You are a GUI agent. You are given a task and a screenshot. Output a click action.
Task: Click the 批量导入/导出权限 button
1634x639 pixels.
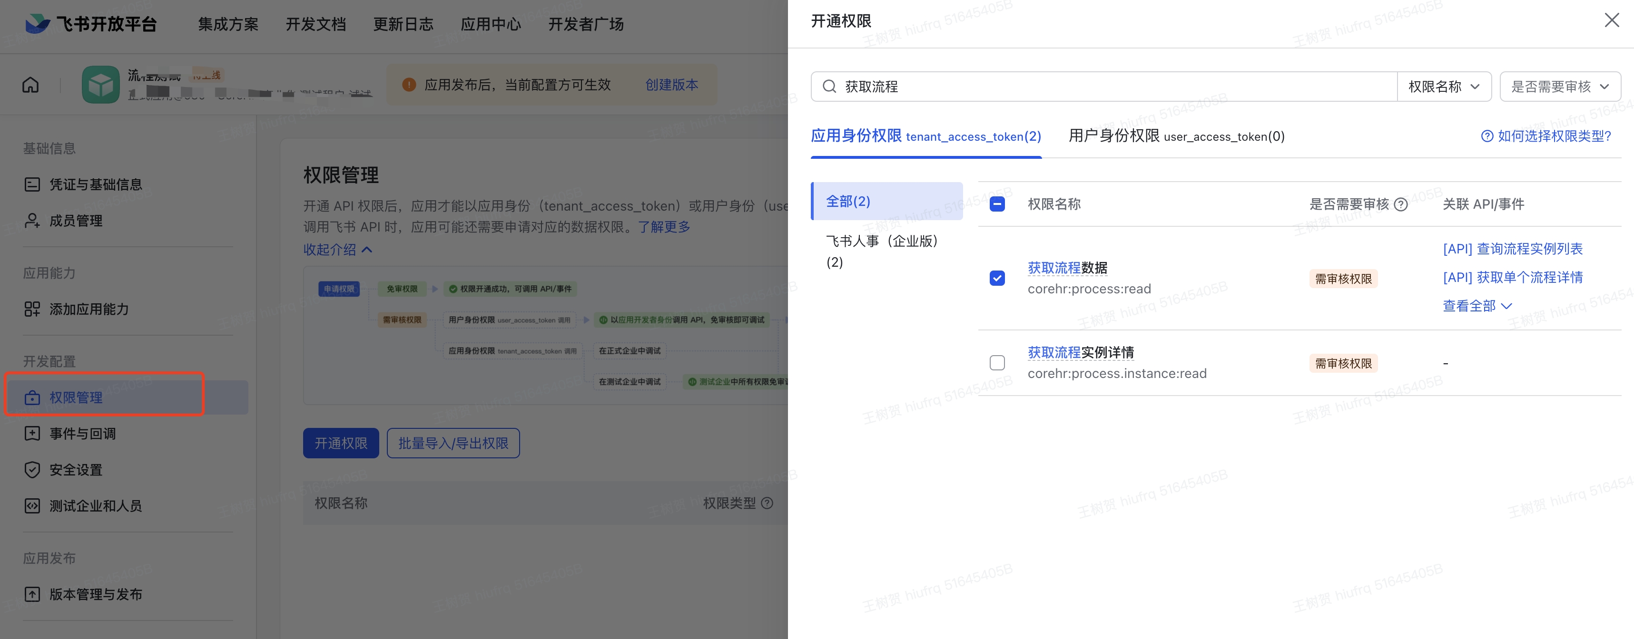(453, 443)
